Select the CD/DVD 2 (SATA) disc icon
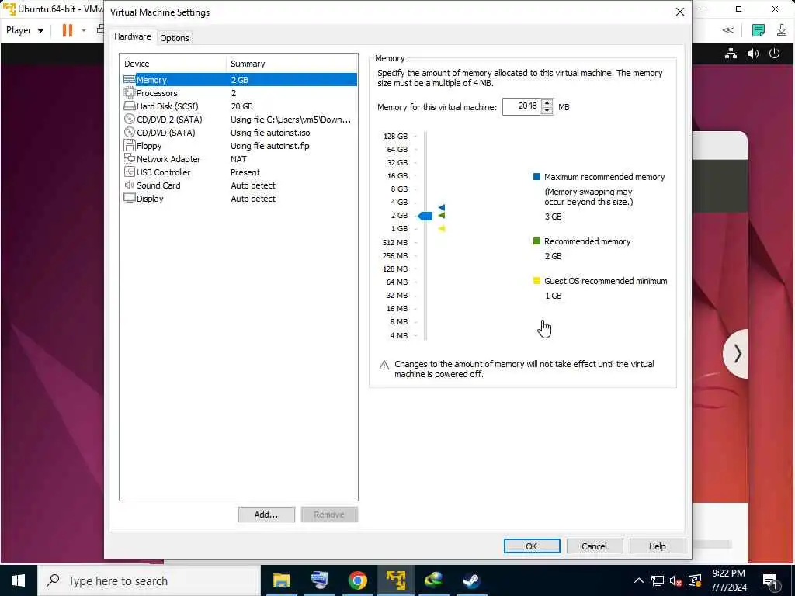 point(130,119)
